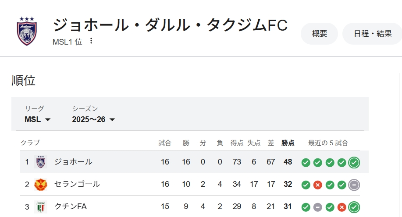
Task: Open the ジョホール team name link
Action: click(x=73, y=162)
